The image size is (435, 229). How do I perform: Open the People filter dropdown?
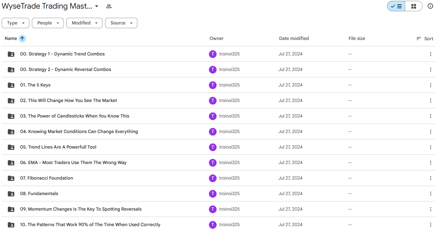coord(48,23)
